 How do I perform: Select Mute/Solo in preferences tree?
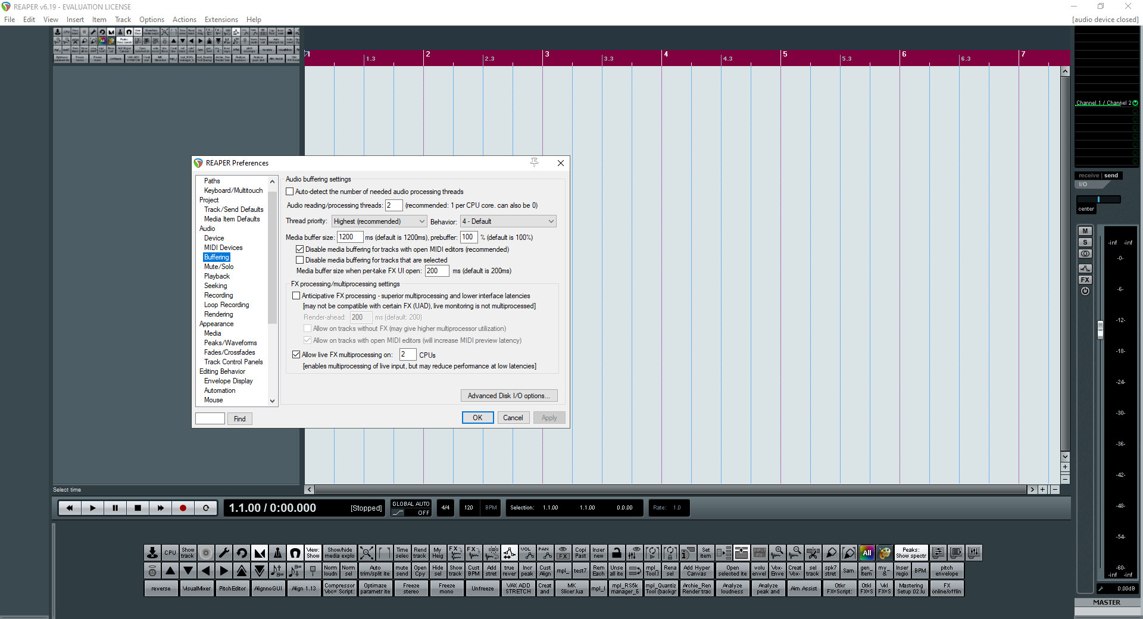(x=218, y=267)
